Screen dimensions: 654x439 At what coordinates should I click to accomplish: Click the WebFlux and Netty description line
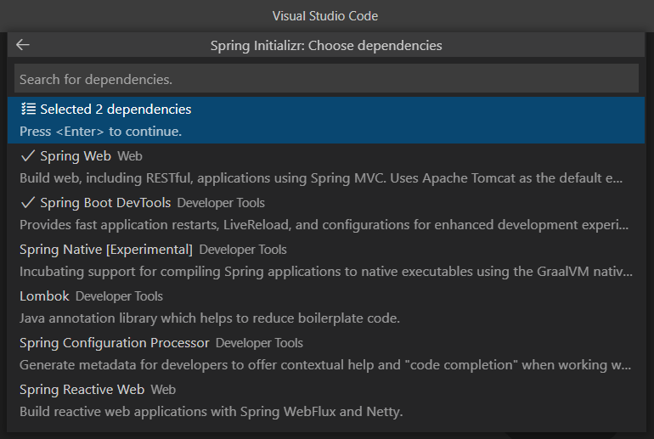[x=211, y=412]
